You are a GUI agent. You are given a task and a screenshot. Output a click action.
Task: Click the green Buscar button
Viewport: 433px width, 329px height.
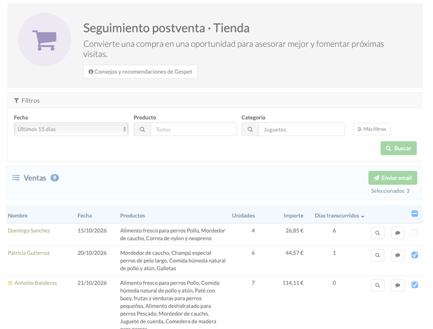(x=399, y=149)
